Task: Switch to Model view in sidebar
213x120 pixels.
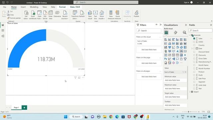Action: coord(3,36)
